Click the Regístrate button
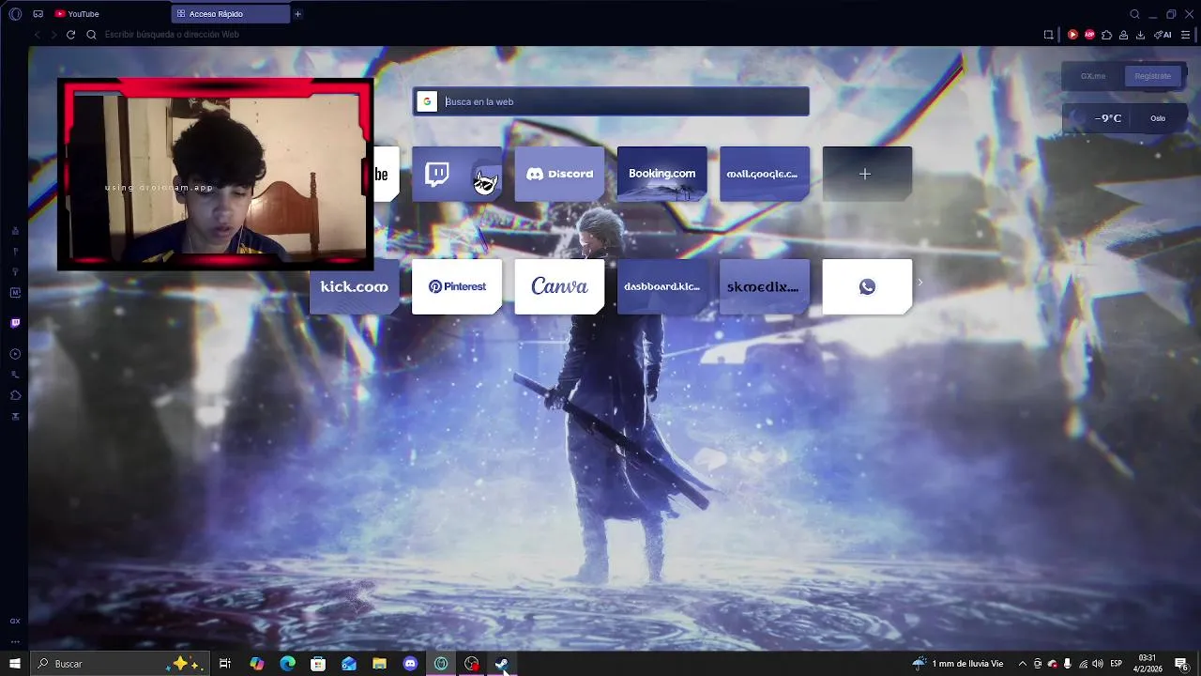 (1152, 76)
